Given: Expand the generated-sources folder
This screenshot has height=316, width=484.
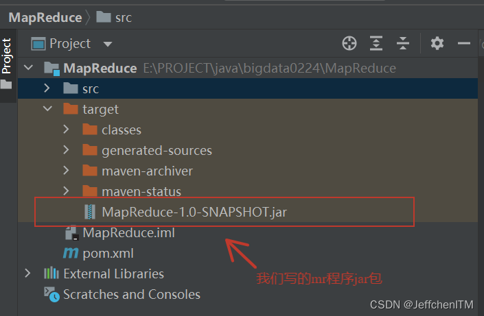Looking at the screenshot, I should tap(66, 150).
